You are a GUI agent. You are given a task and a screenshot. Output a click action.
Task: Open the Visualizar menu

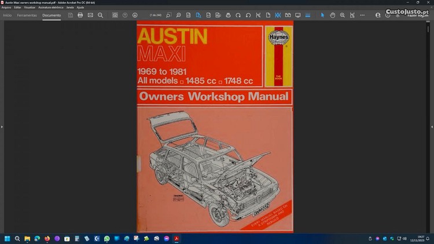30,8
